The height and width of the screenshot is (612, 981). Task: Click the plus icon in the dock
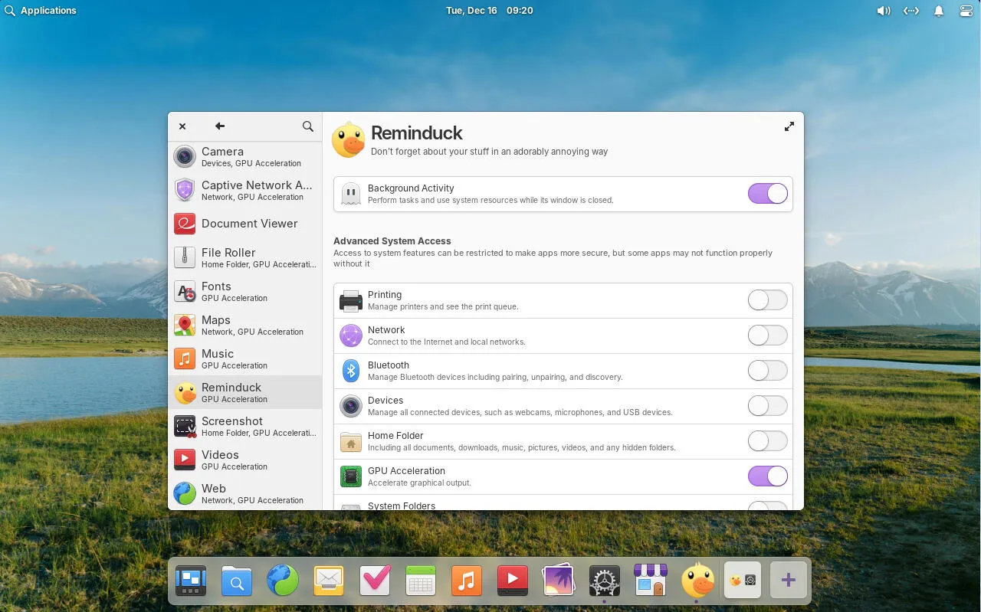tap(788, 581)
